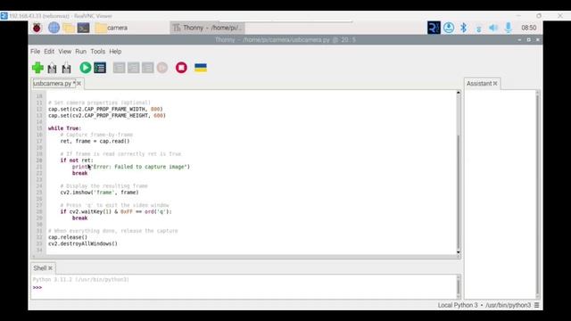Open the Tools menu
571x321 pixels.
[98, 52]
